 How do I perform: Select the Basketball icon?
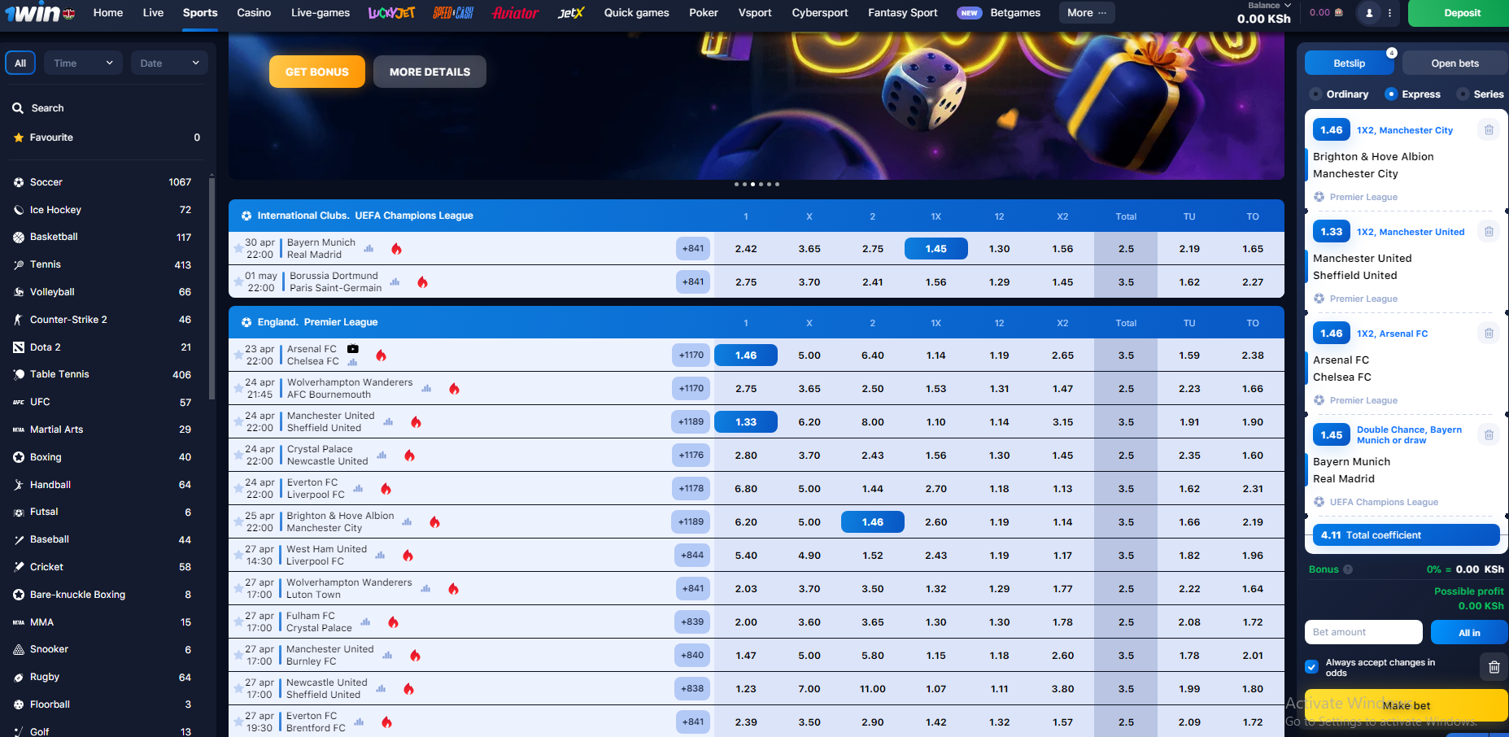click(x=18, y=237)
